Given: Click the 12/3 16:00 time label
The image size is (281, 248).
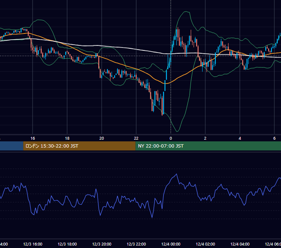Looking at the screenshot, I should click(33, 244).
